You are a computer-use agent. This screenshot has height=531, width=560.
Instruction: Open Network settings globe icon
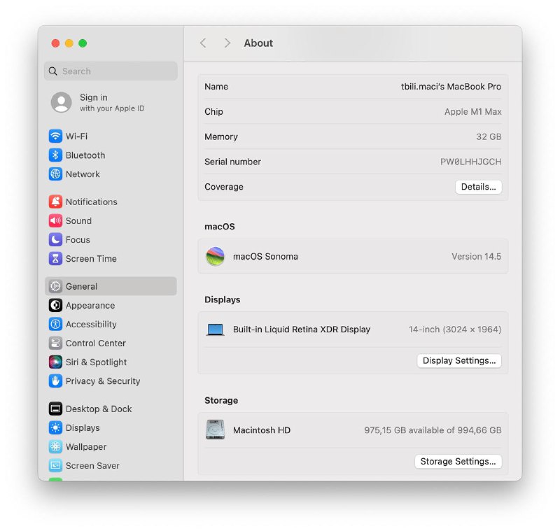pos(55,174)
